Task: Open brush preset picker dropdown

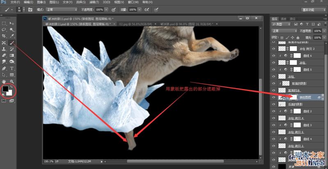Action: (x=24, y=9)
